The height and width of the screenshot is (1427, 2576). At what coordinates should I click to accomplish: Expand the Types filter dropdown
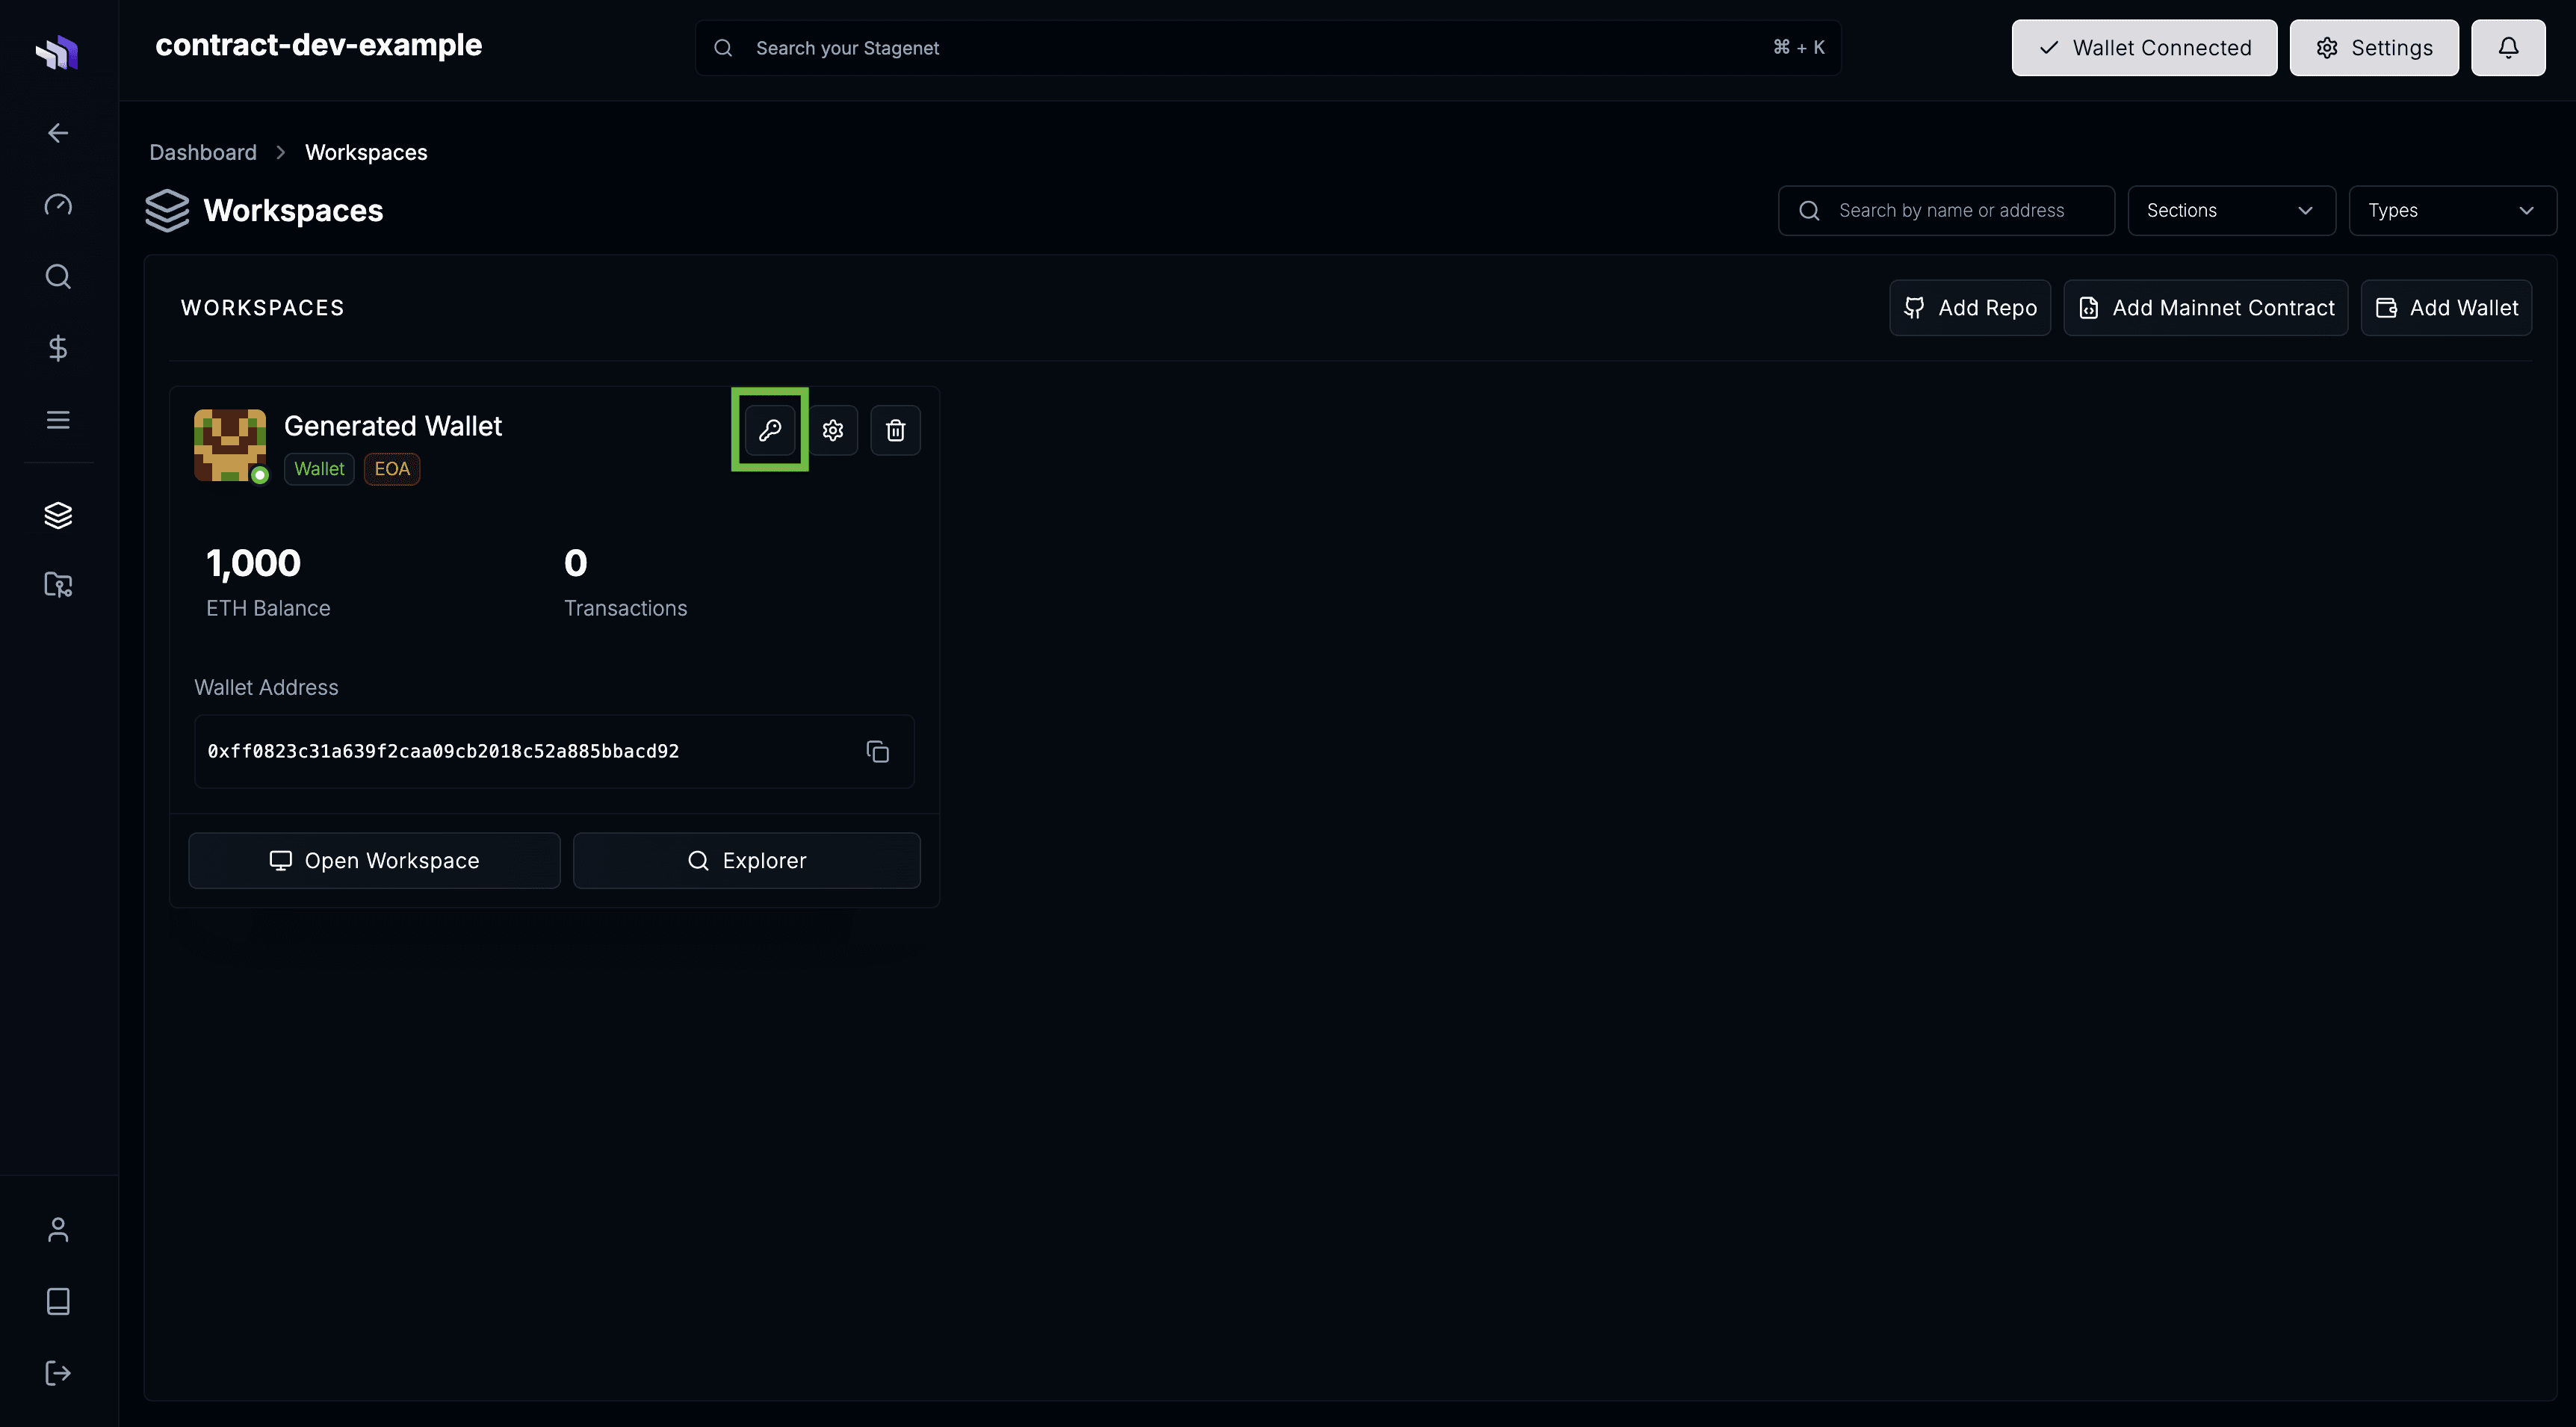click(2452, 210)
